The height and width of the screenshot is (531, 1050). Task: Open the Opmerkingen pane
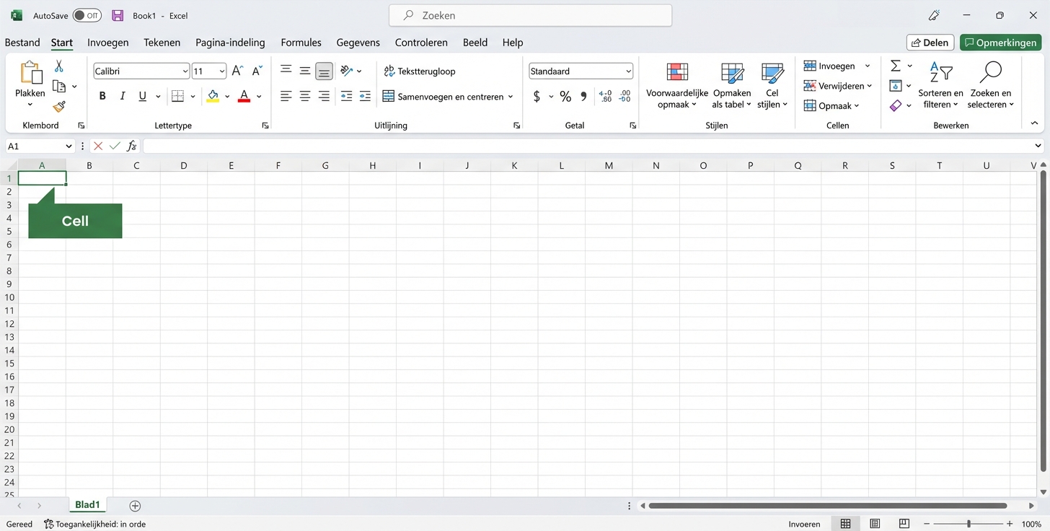click(1000, 42)
